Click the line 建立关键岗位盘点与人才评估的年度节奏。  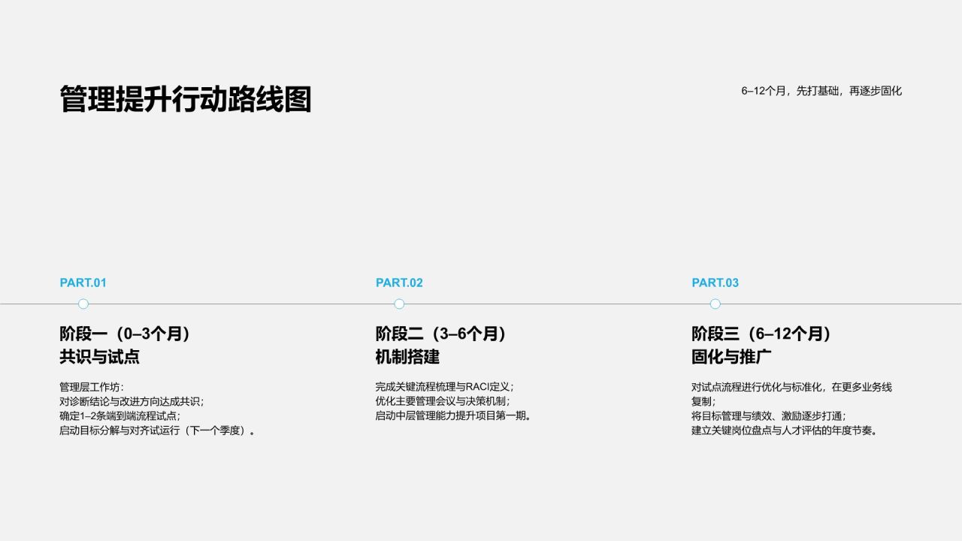785,431
